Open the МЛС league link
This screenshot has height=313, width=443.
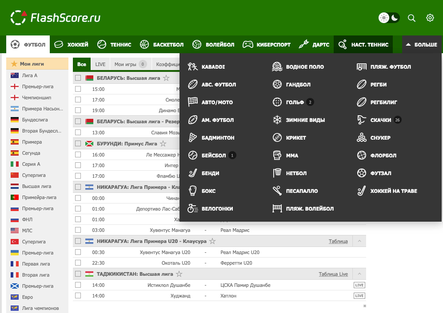[x=27, y=231]
